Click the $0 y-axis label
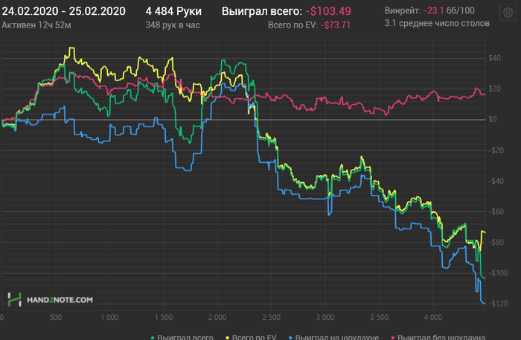The height and width of the screenshot is (340, 521). (x=493, y=119)
